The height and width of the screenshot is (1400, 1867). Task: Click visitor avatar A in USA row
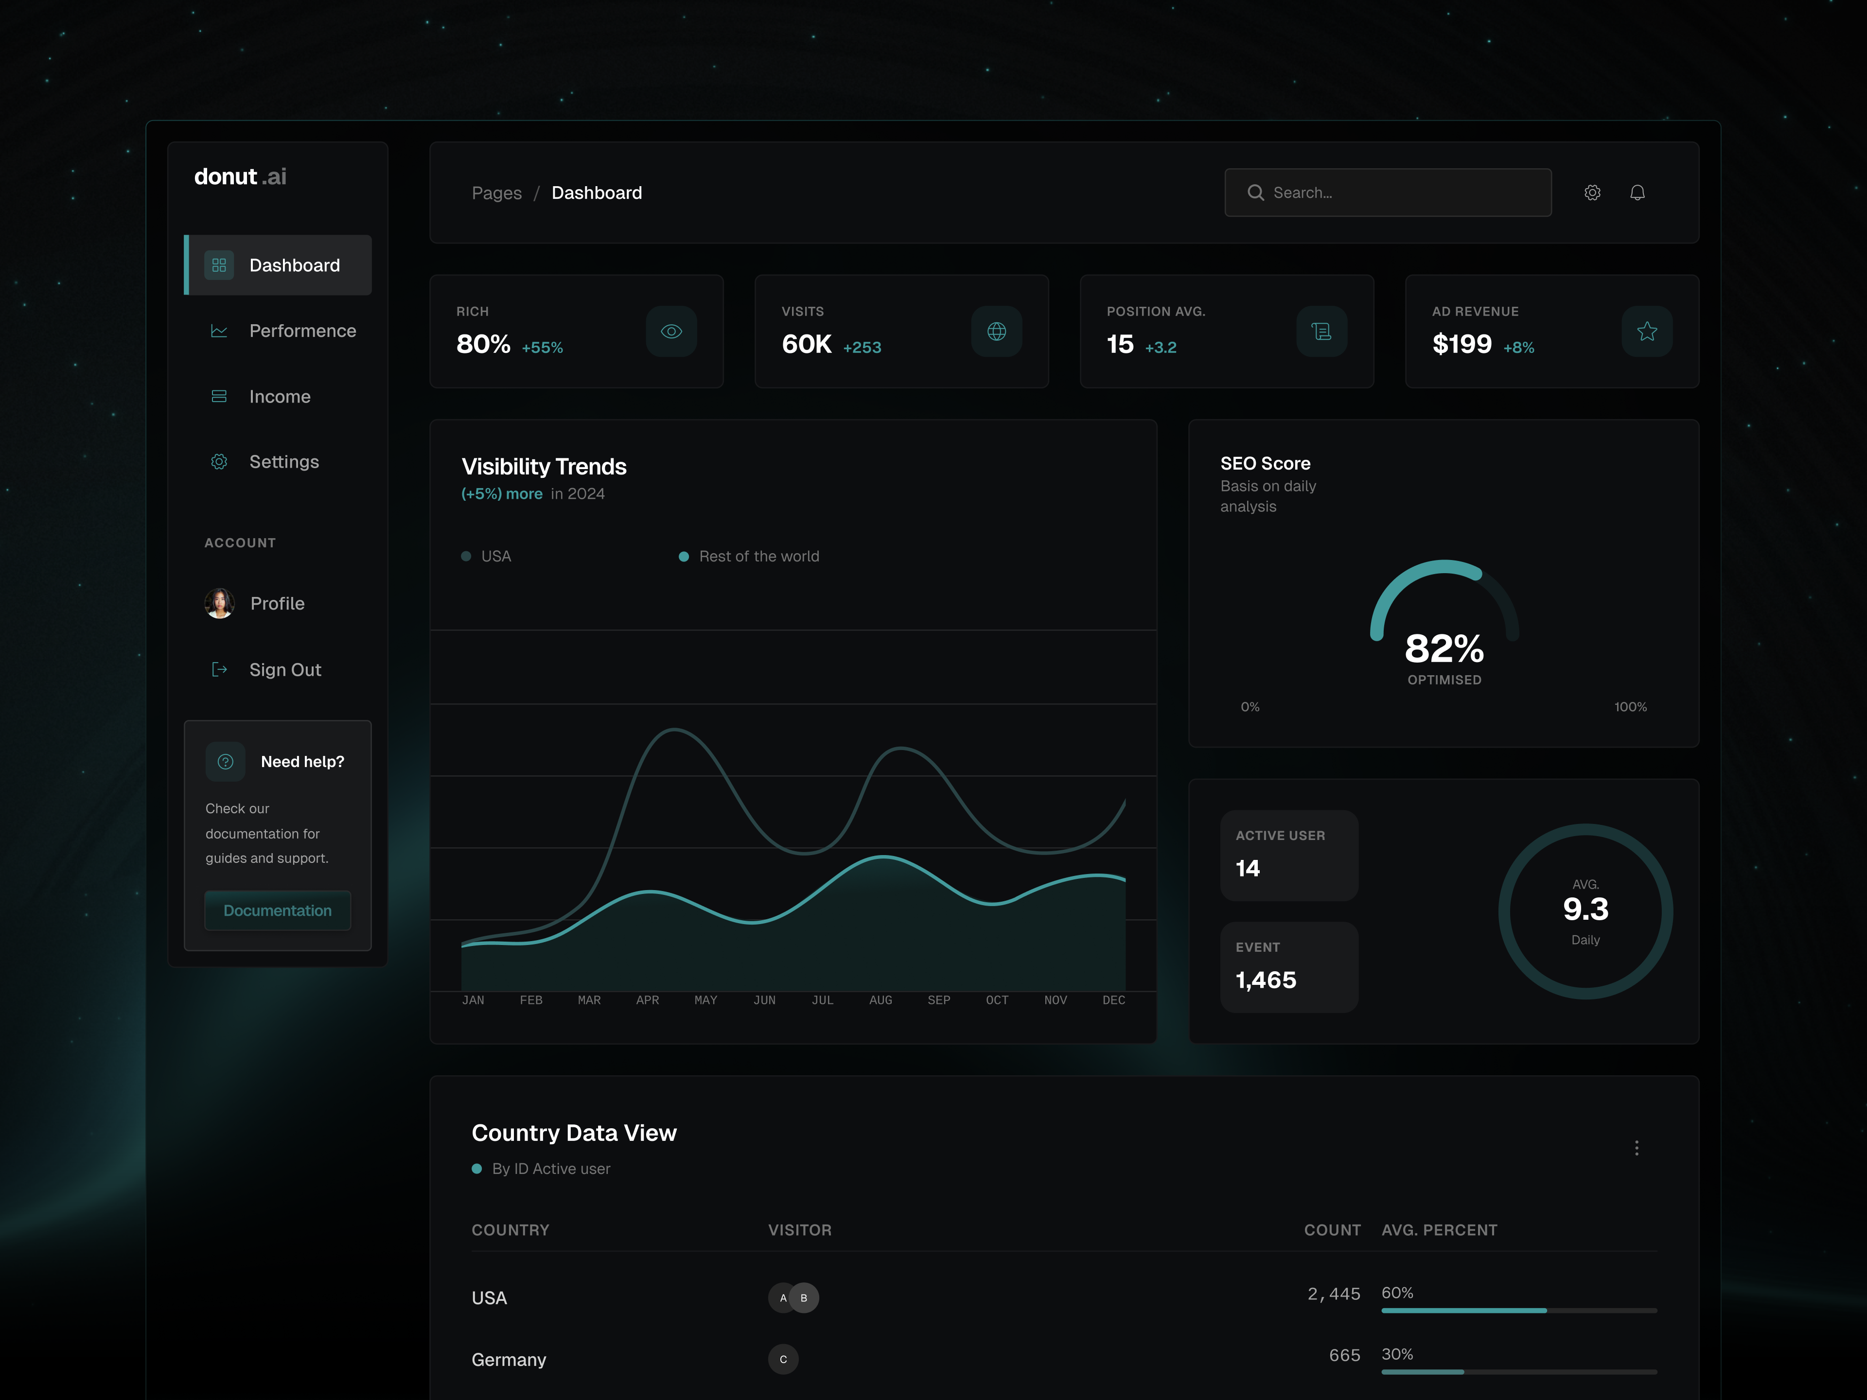782,1298
